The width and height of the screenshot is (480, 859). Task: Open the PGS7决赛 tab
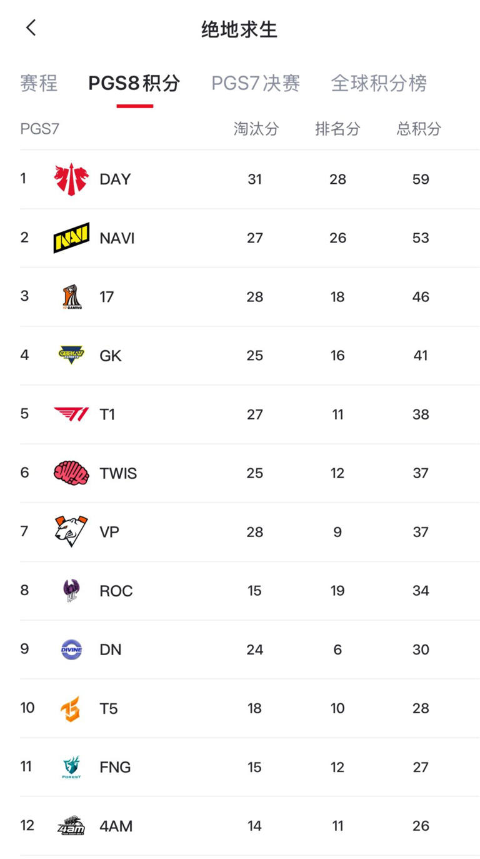click(256, 83)
